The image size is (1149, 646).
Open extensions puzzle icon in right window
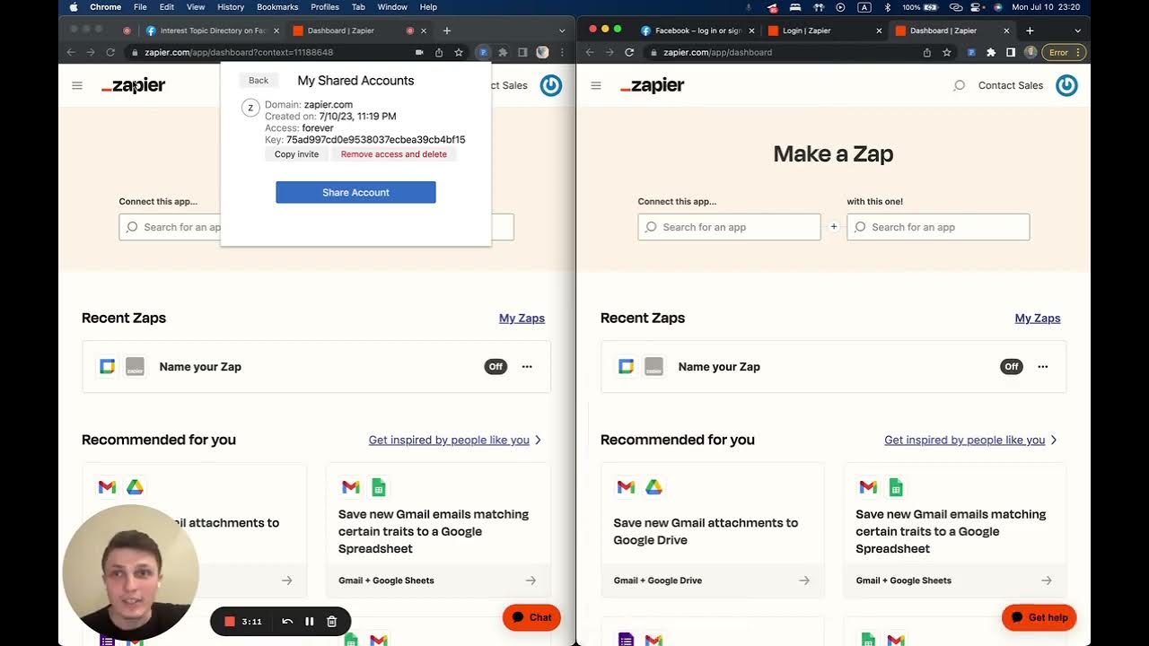991,52
